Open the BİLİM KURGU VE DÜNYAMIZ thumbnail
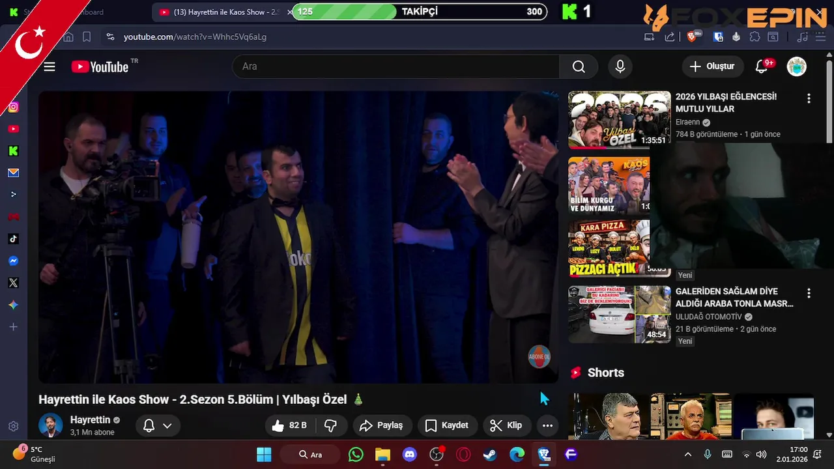 coord(609,185)
